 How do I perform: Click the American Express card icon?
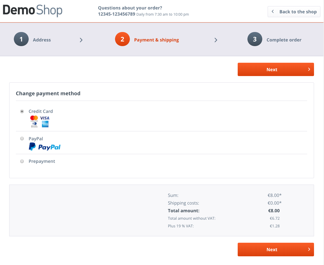point(45,124)
